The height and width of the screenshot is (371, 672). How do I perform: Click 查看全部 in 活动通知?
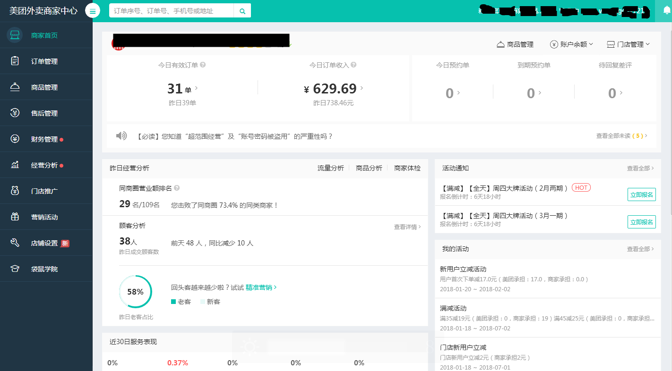tap(640, 168)
